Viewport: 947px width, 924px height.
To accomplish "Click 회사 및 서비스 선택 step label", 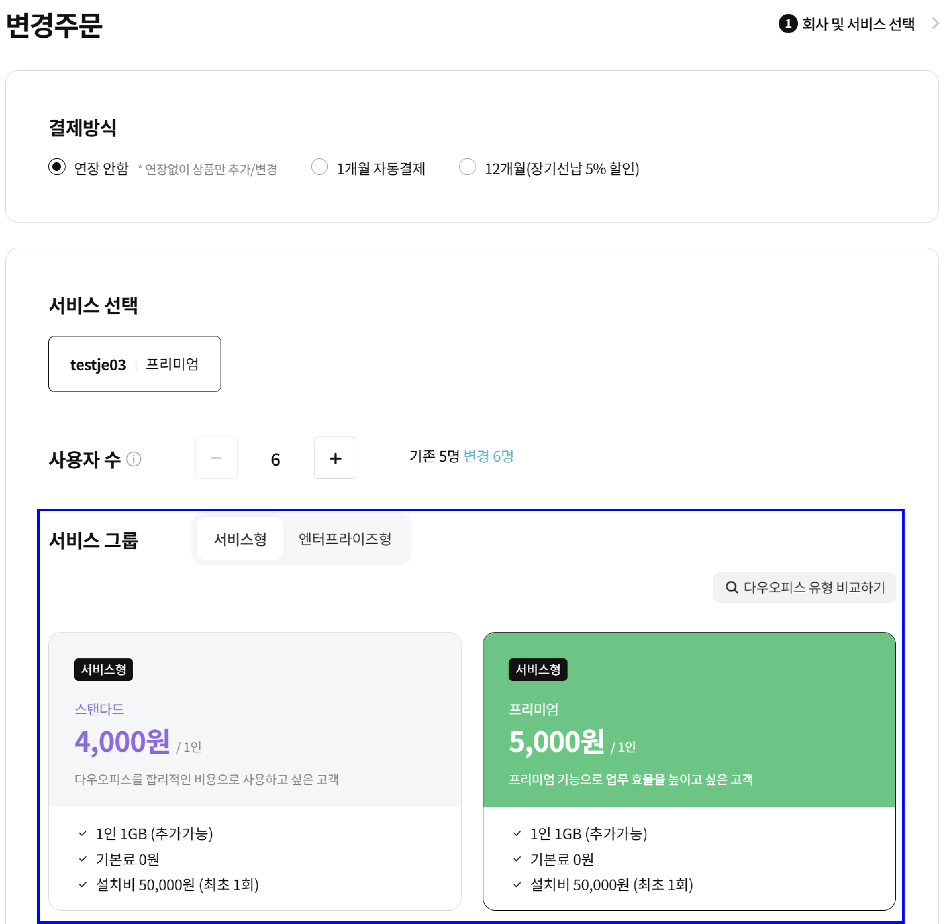I will point(858,24).
